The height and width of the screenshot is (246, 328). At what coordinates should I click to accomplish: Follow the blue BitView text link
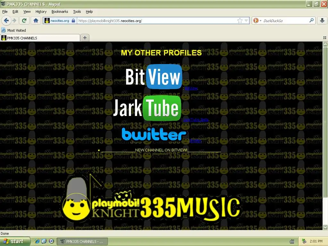(192, 88)
